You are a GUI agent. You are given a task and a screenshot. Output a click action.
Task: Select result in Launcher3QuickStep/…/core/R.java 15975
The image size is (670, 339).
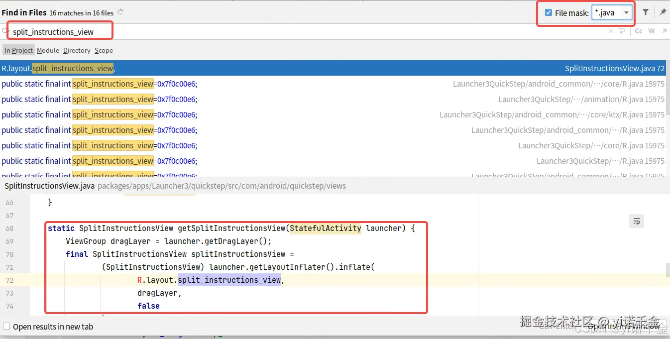333,145
